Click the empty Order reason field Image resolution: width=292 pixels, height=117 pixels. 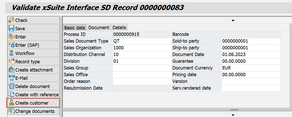click(x=142, y=81)
